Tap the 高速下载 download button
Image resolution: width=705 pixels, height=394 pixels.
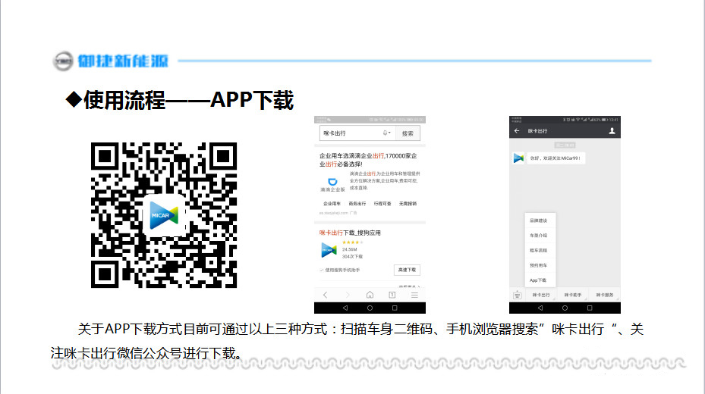[407, 270]
